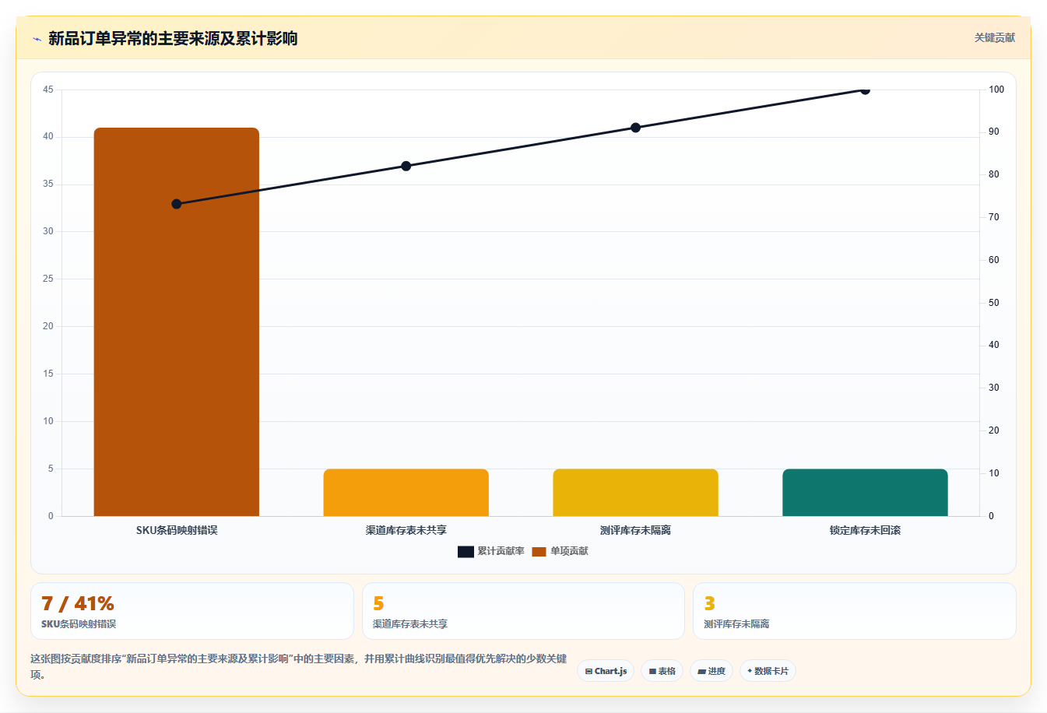
Task: Open the 渠道库存表未共享 data card showing 5
Action: coord(523,611)
